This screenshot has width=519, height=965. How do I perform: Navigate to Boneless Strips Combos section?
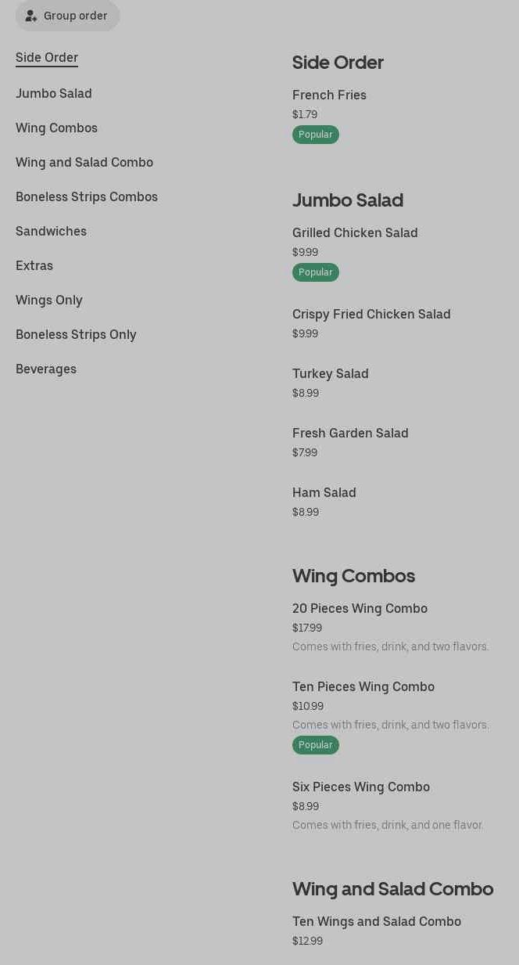click(x=87, y=197)
